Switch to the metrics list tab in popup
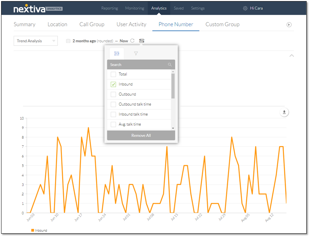310x237 pixels. [117, 53]
